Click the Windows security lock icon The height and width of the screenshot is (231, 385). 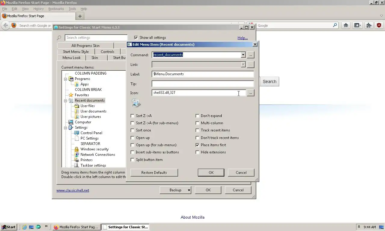point(76,149)
